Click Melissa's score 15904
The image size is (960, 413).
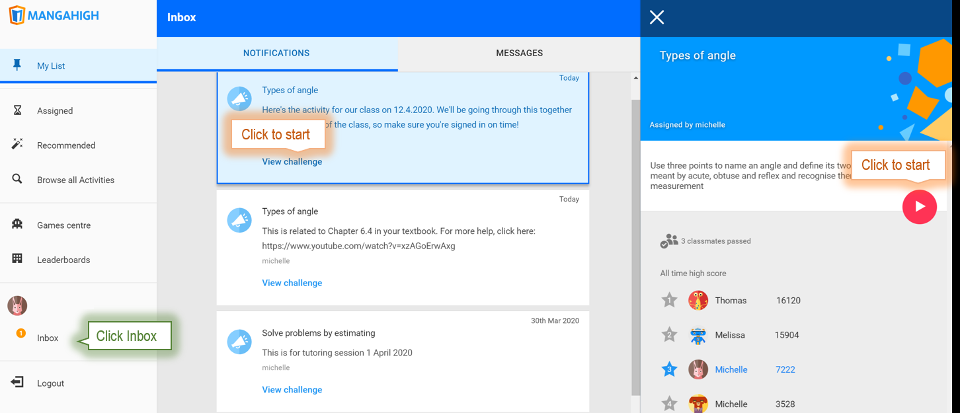point(787,335)
